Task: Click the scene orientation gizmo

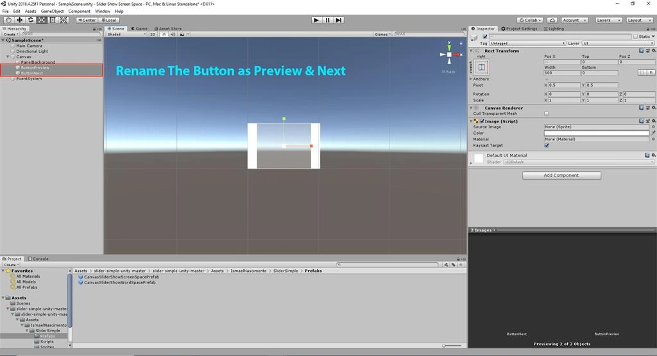Action: tap(449, 55)
